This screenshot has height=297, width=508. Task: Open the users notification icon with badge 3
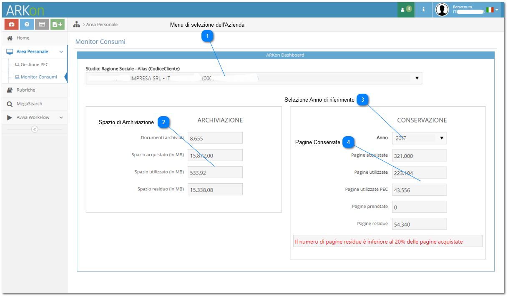pos(406,9)
